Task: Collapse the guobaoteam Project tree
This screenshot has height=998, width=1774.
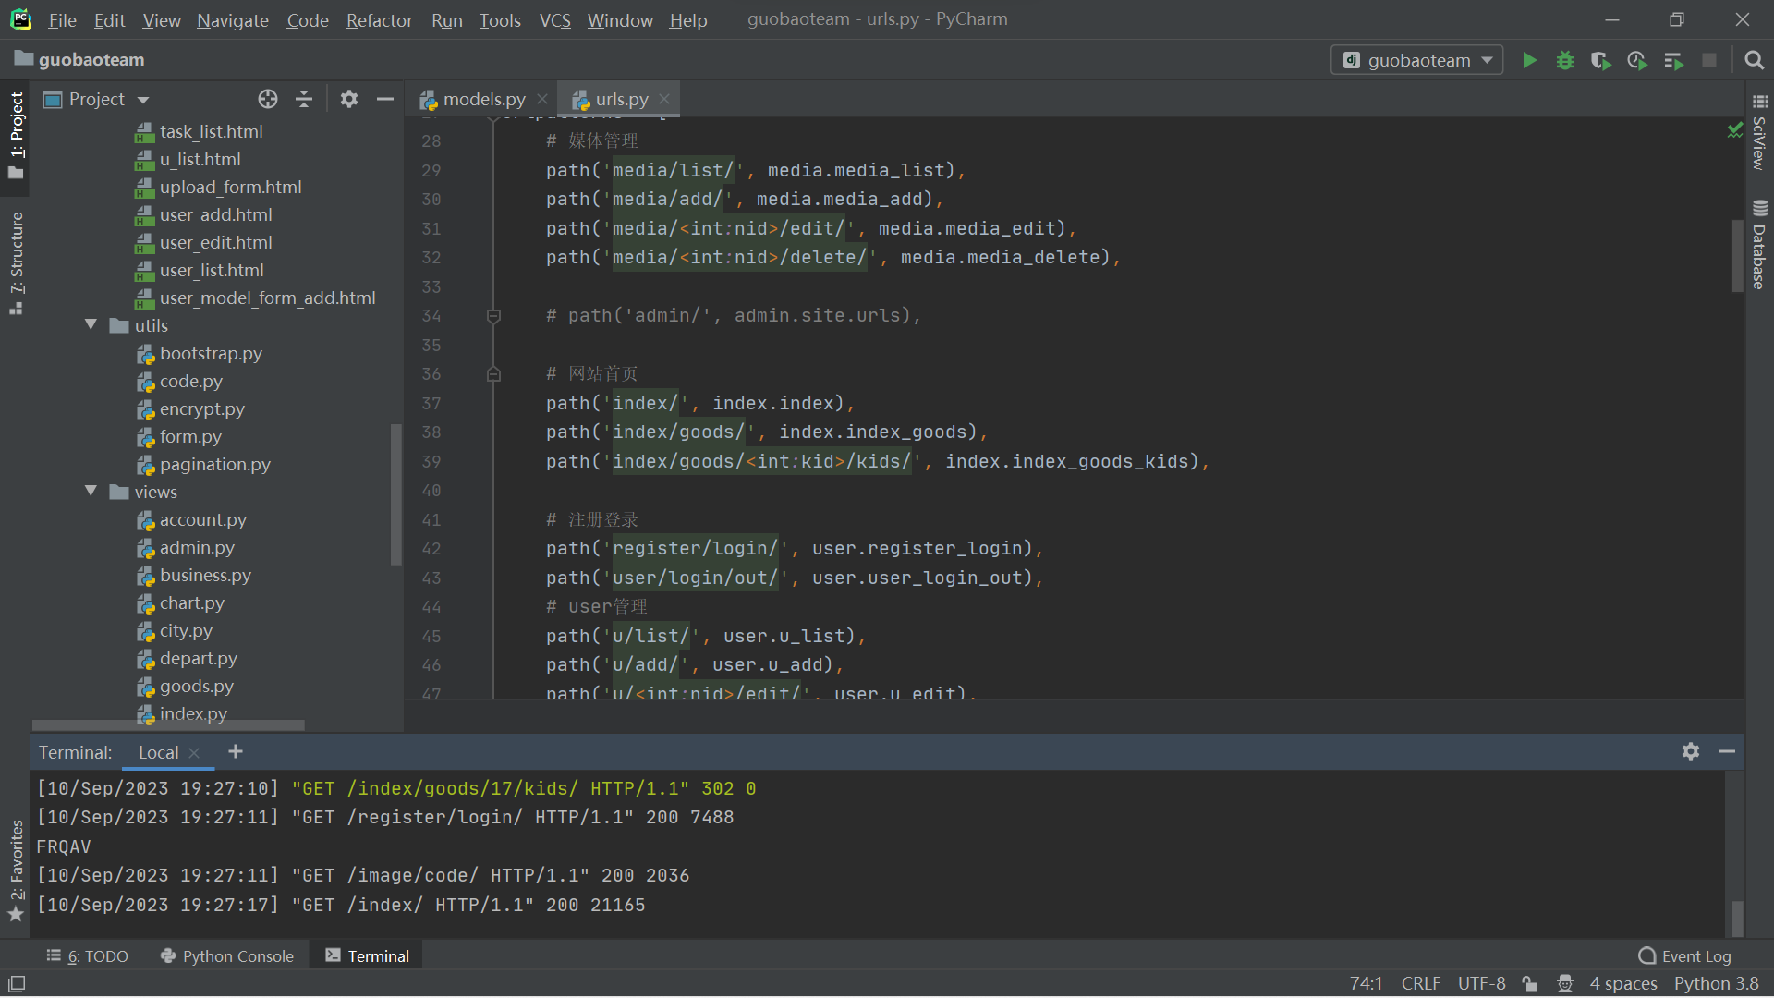Action: (305, 99)
